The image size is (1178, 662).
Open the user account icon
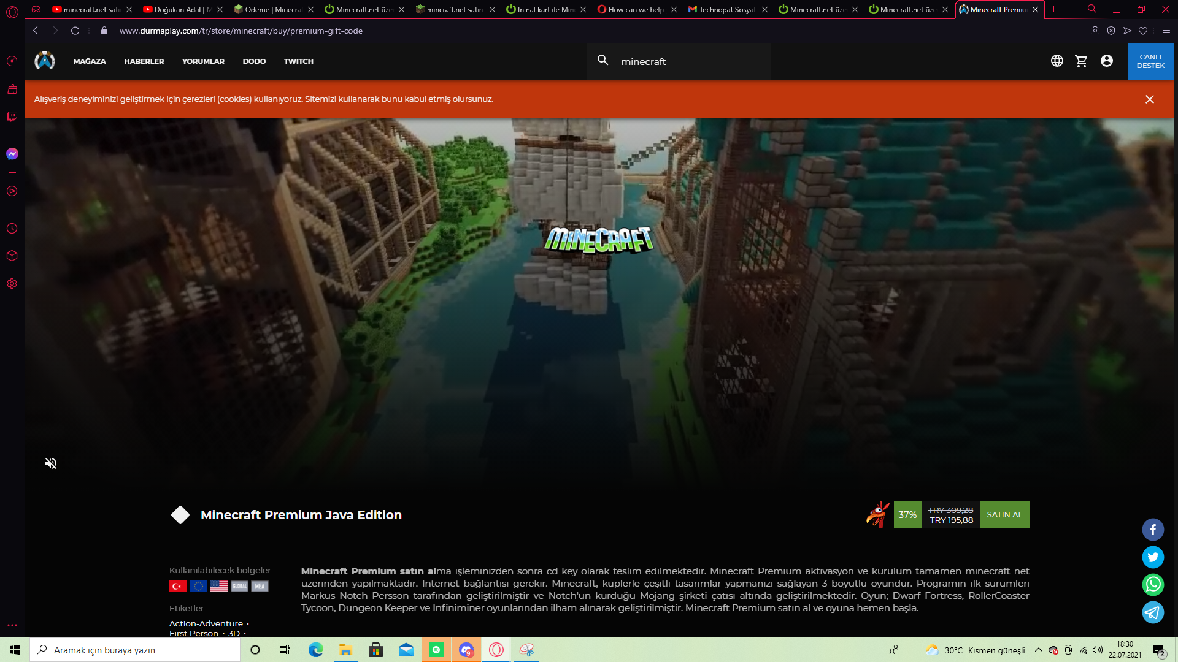[x=1106, y=61]
